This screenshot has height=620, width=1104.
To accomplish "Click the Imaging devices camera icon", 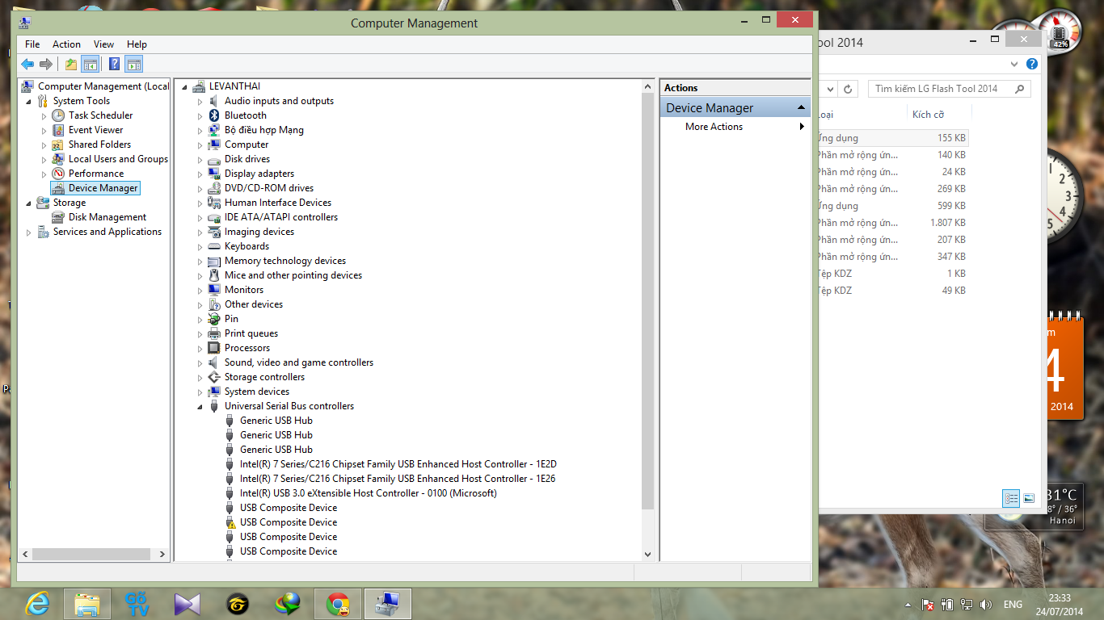I will pos(214,232).
